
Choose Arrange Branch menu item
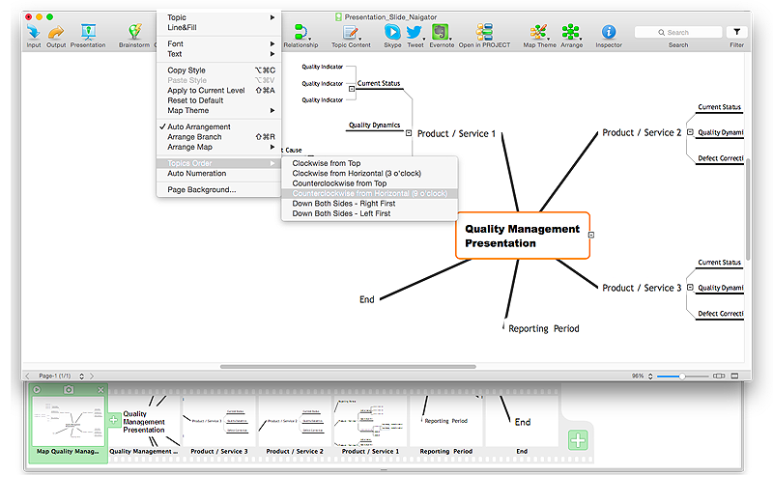(219, 136)
